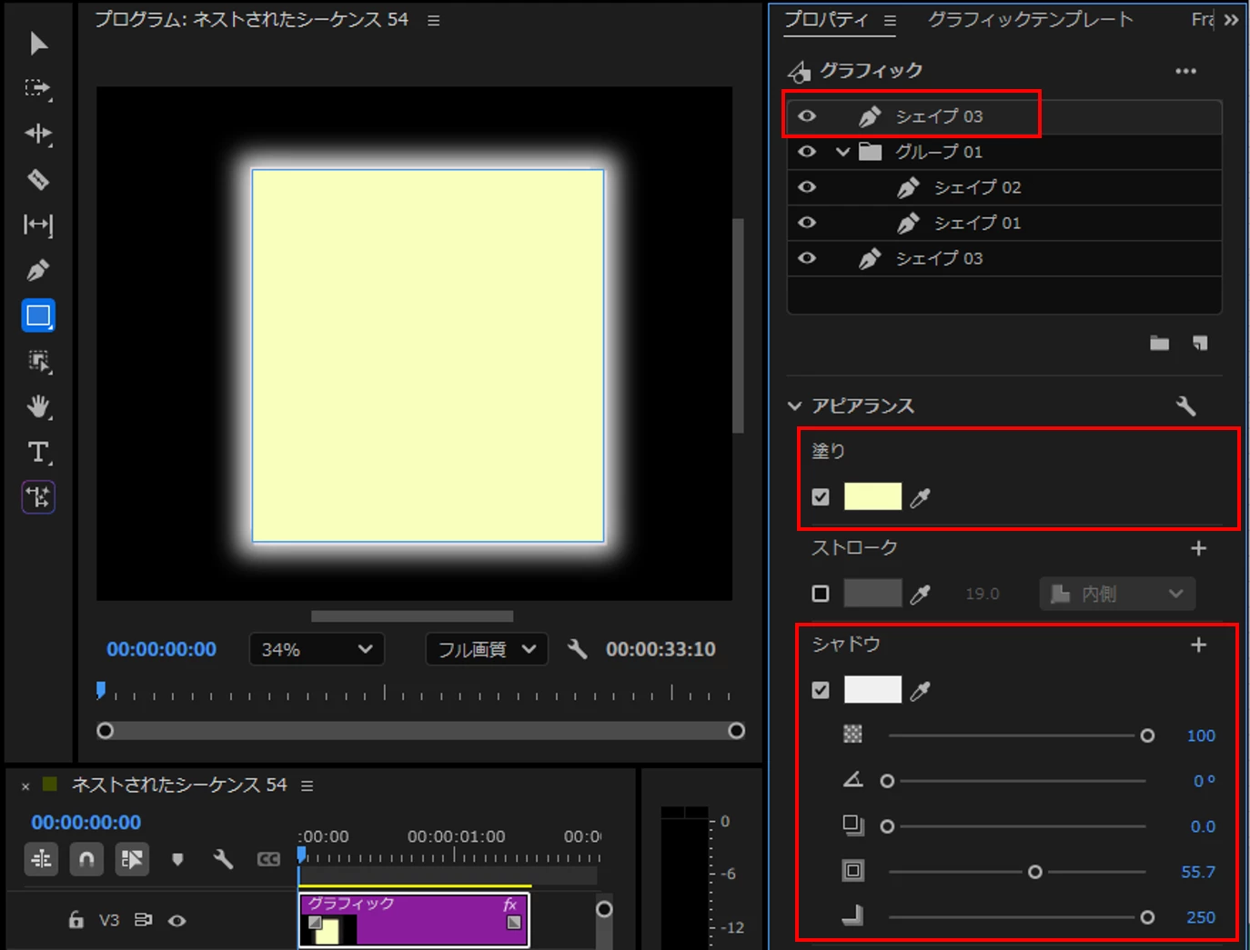This screenshot has height=950, width=1250.
Task: Show hidden panel tabs with the double chevron
Action: pos(1231,19)
